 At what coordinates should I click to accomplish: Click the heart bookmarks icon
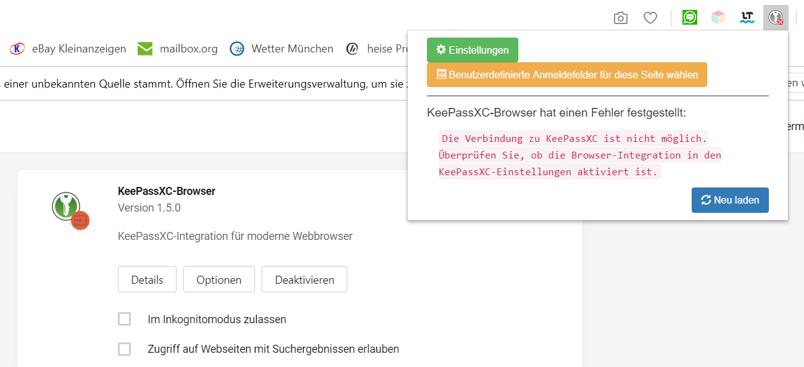coord(650,18)
